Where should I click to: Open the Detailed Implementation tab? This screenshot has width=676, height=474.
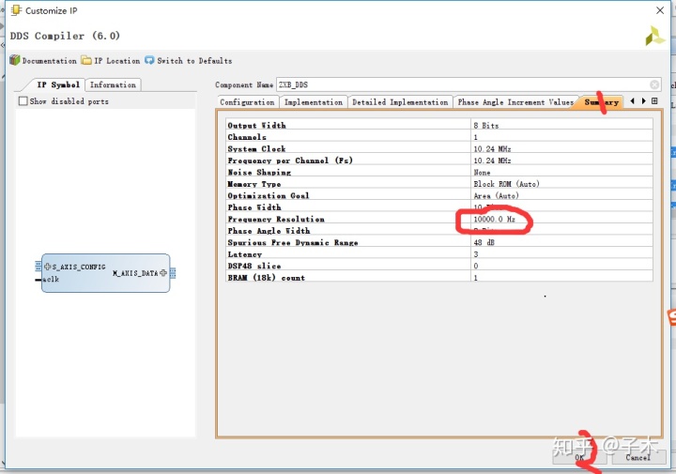(400, 102)
